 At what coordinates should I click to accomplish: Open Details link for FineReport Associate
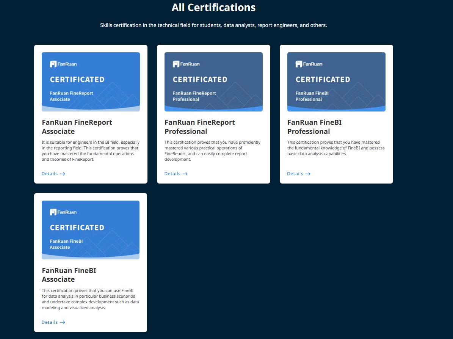click(x=53, y=174)
